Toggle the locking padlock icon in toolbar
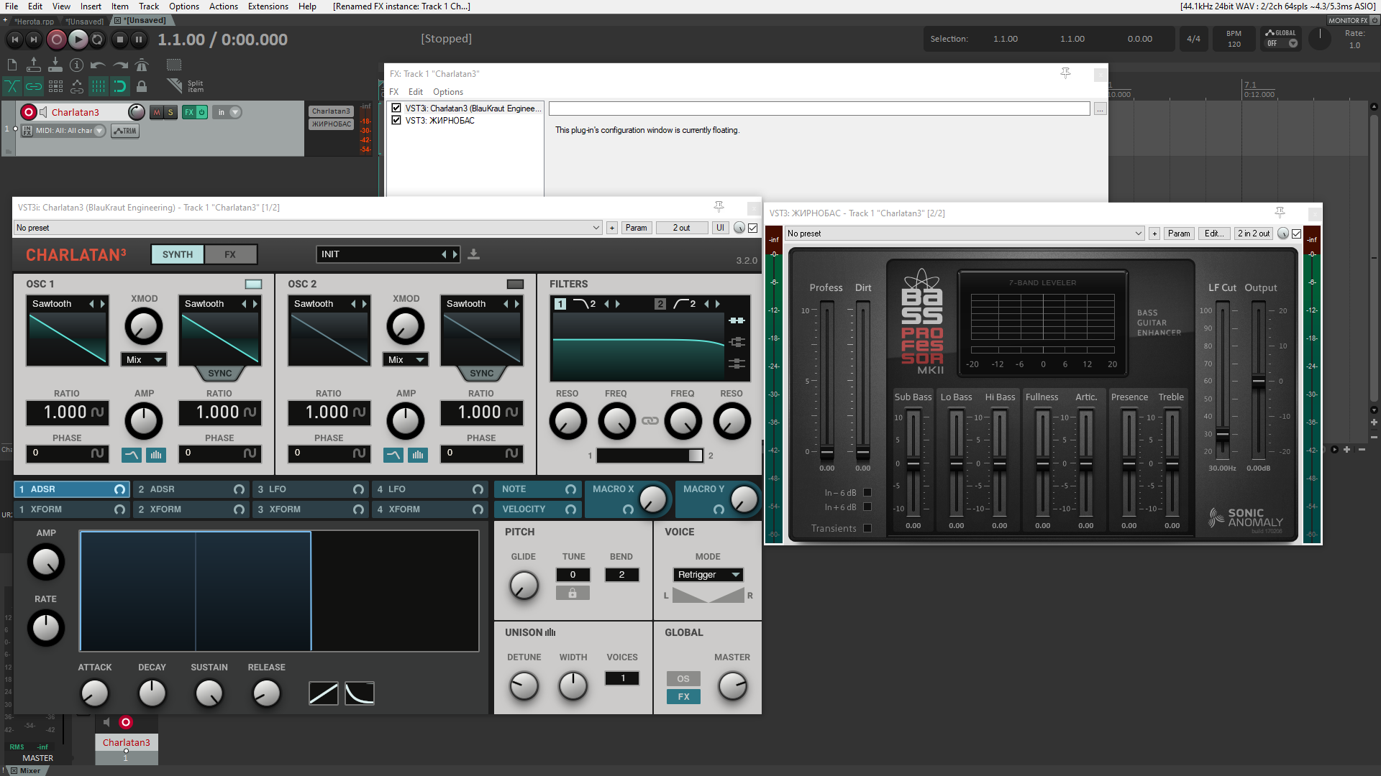The image size is (1381, 776). click(x=142, y=87)
